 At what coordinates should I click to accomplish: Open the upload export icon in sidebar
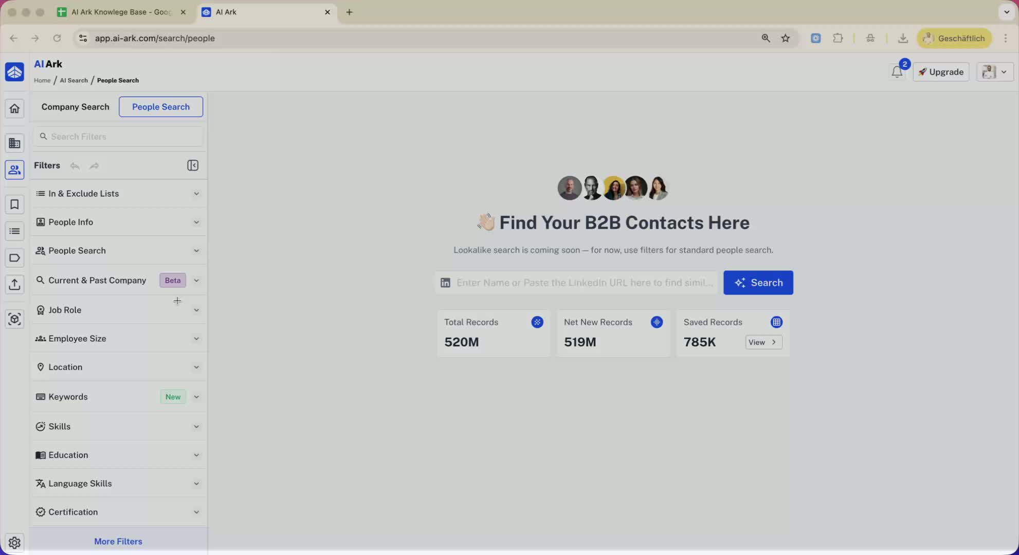click(x=14, y=284)
